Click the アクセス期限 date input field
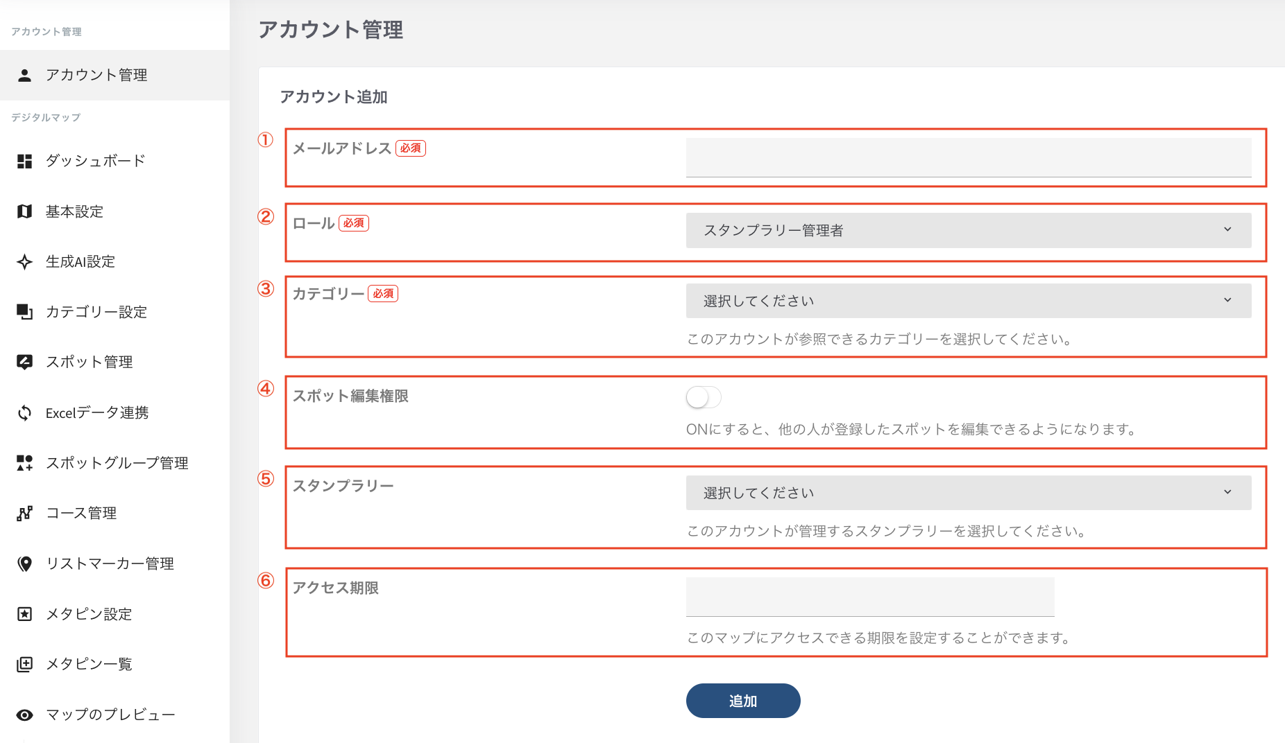The image size is (1285, 743). [x=869, y=597]
